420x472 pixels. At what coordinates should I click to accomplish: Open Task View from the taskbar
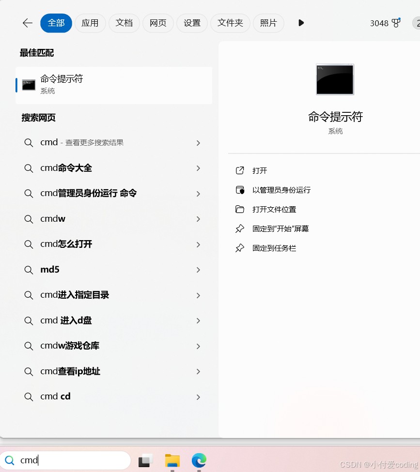[x=145, y=460]
